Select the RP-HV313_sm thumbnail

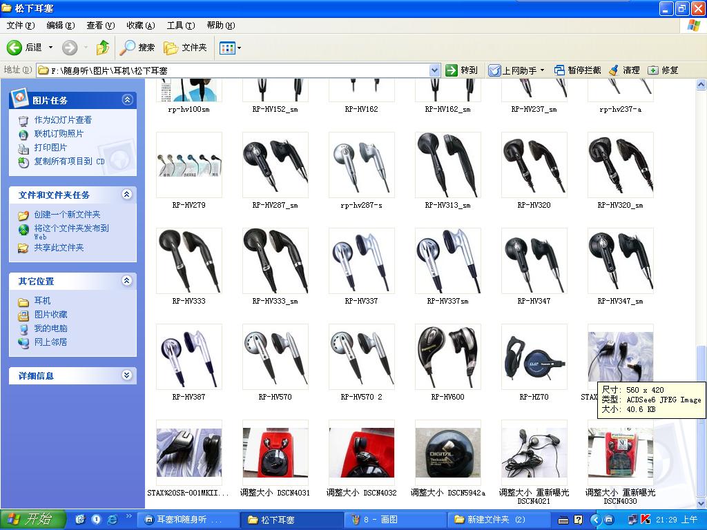[447, 165]
